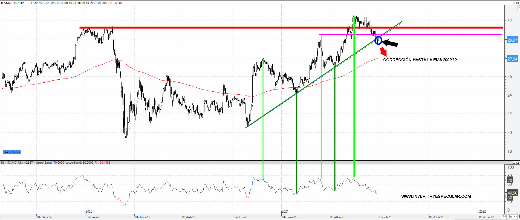The height and width of the screenshot is (220, 520).
Task: Click the 27,94 EMA price tag
Action: [512, 59]
